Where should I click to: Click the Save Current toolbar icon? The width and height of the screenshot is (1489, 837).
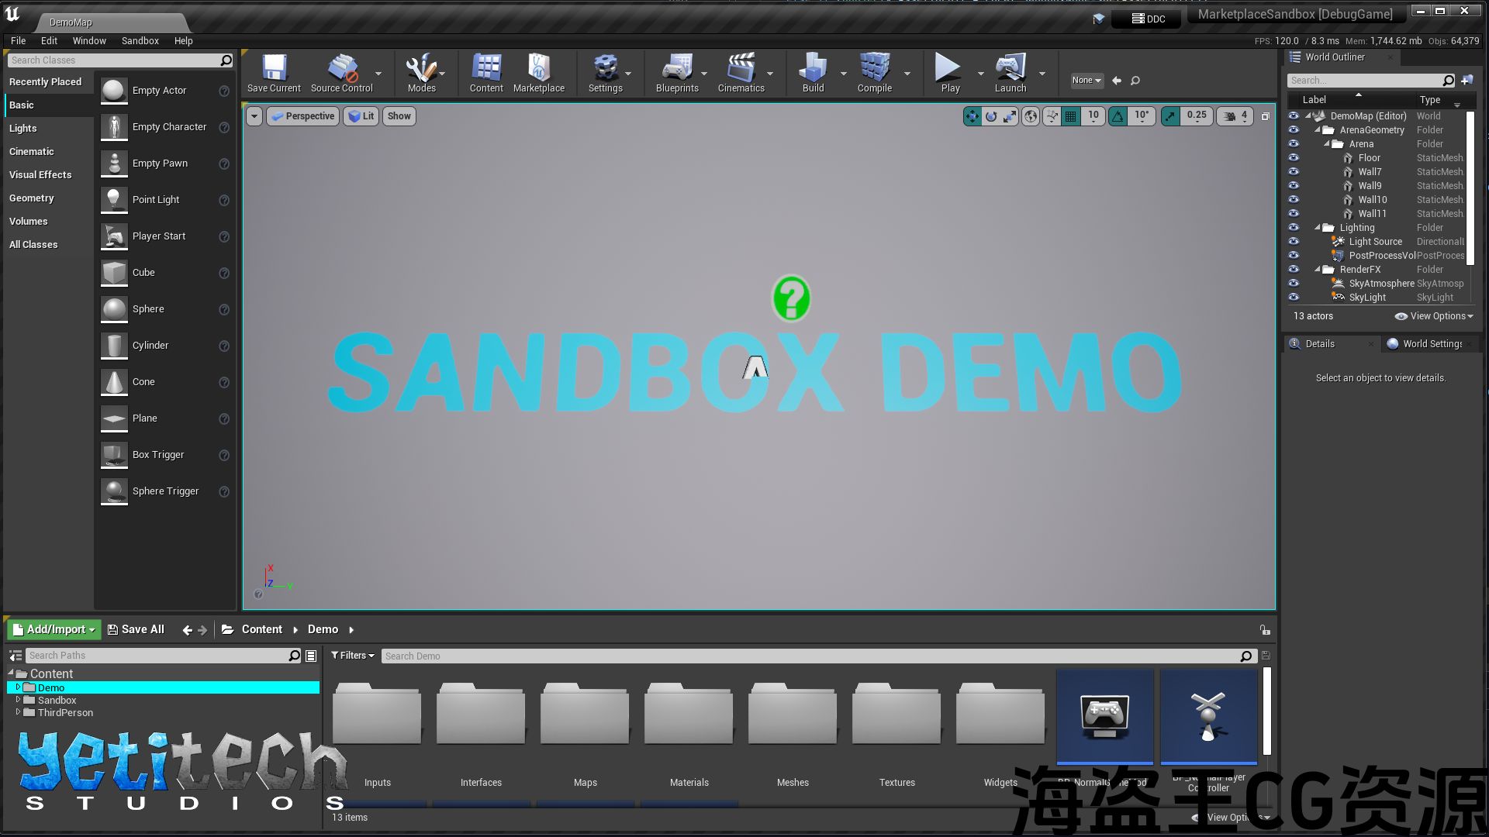(x=274, y=69)
